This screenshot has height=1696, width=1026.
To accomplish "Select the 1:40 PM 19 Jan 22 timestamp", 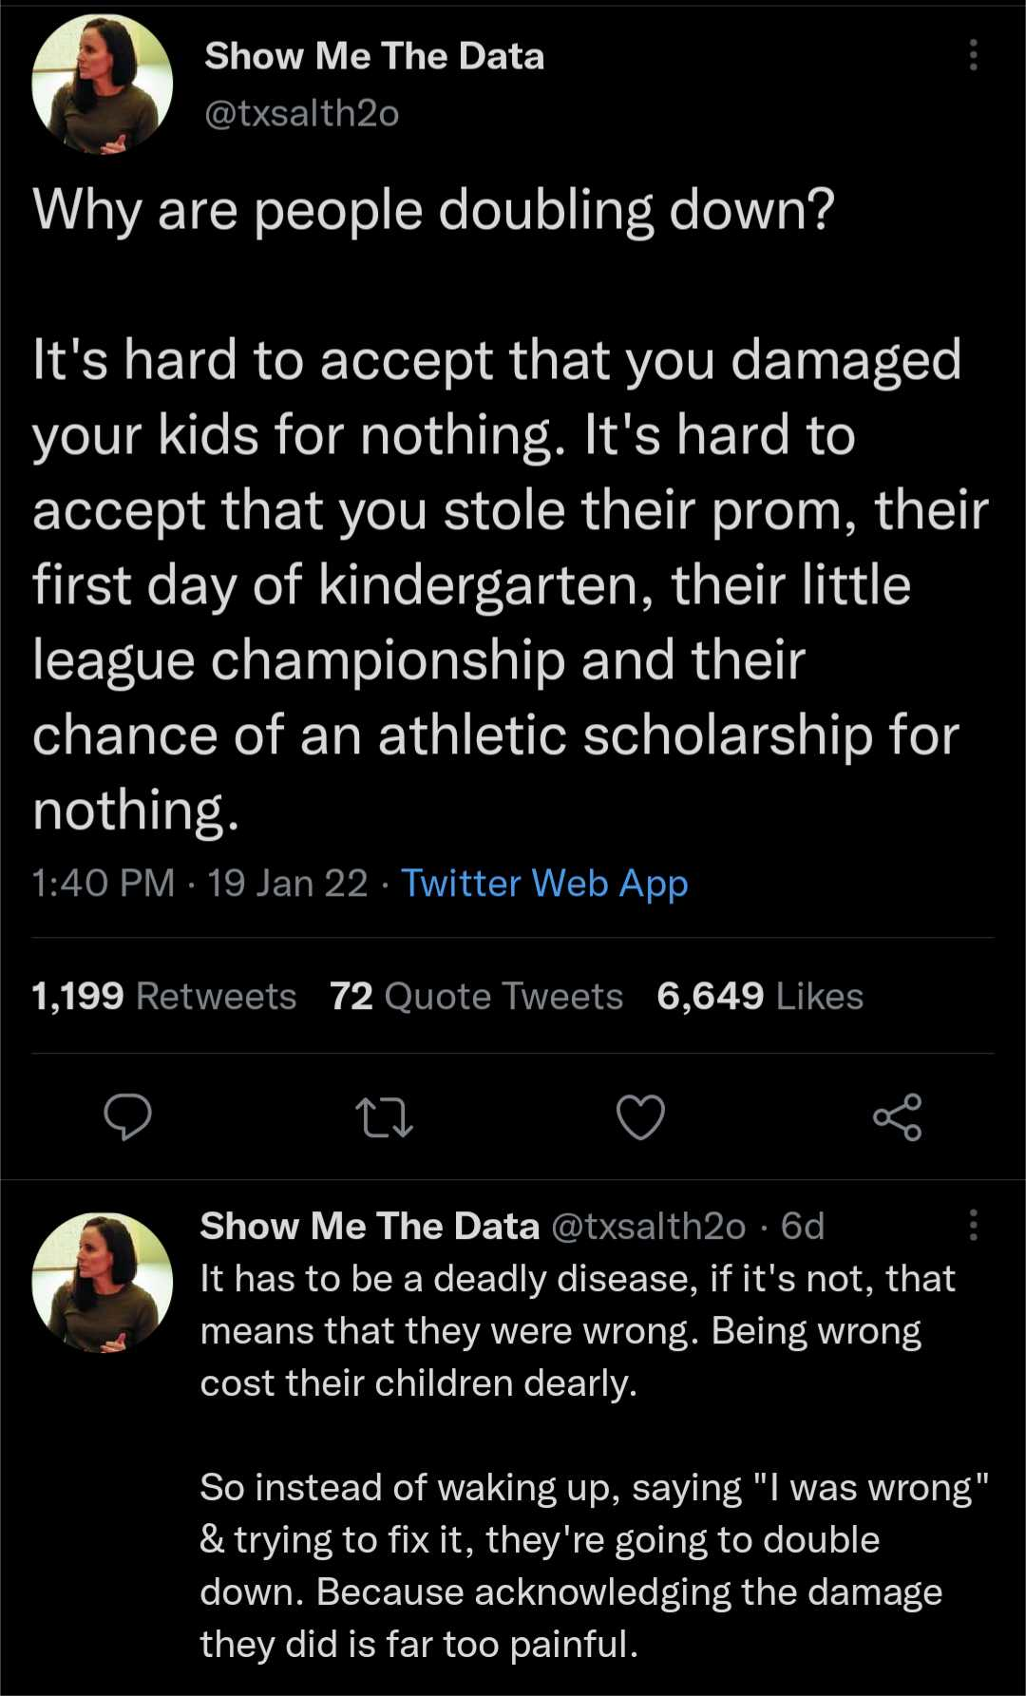I will click(199, 884).
